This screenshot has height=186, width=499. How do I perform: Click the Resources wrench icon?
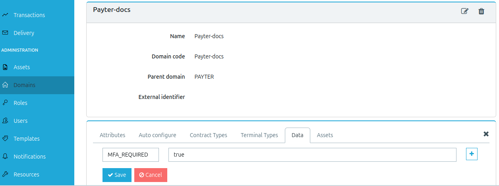[x=5, y=174]
